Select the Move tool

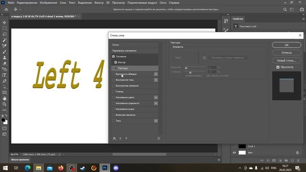[x=4, y=22]
